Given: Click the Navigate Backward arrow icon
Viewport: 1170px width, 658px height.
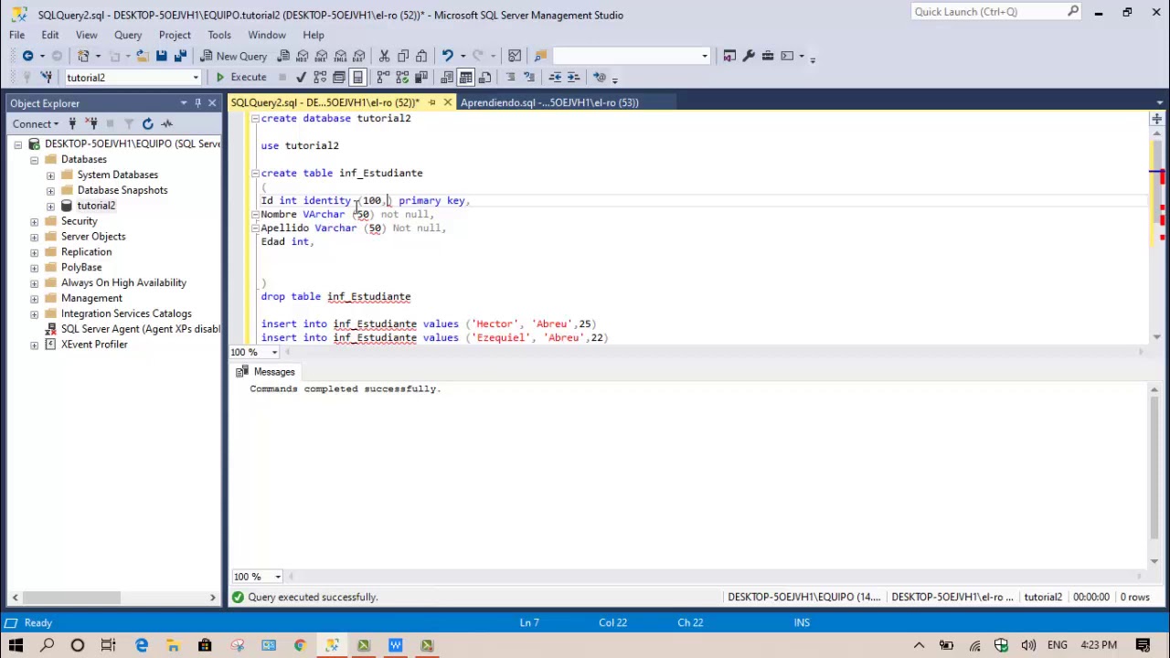Looking at the screenshot, I should click(27, 56).
